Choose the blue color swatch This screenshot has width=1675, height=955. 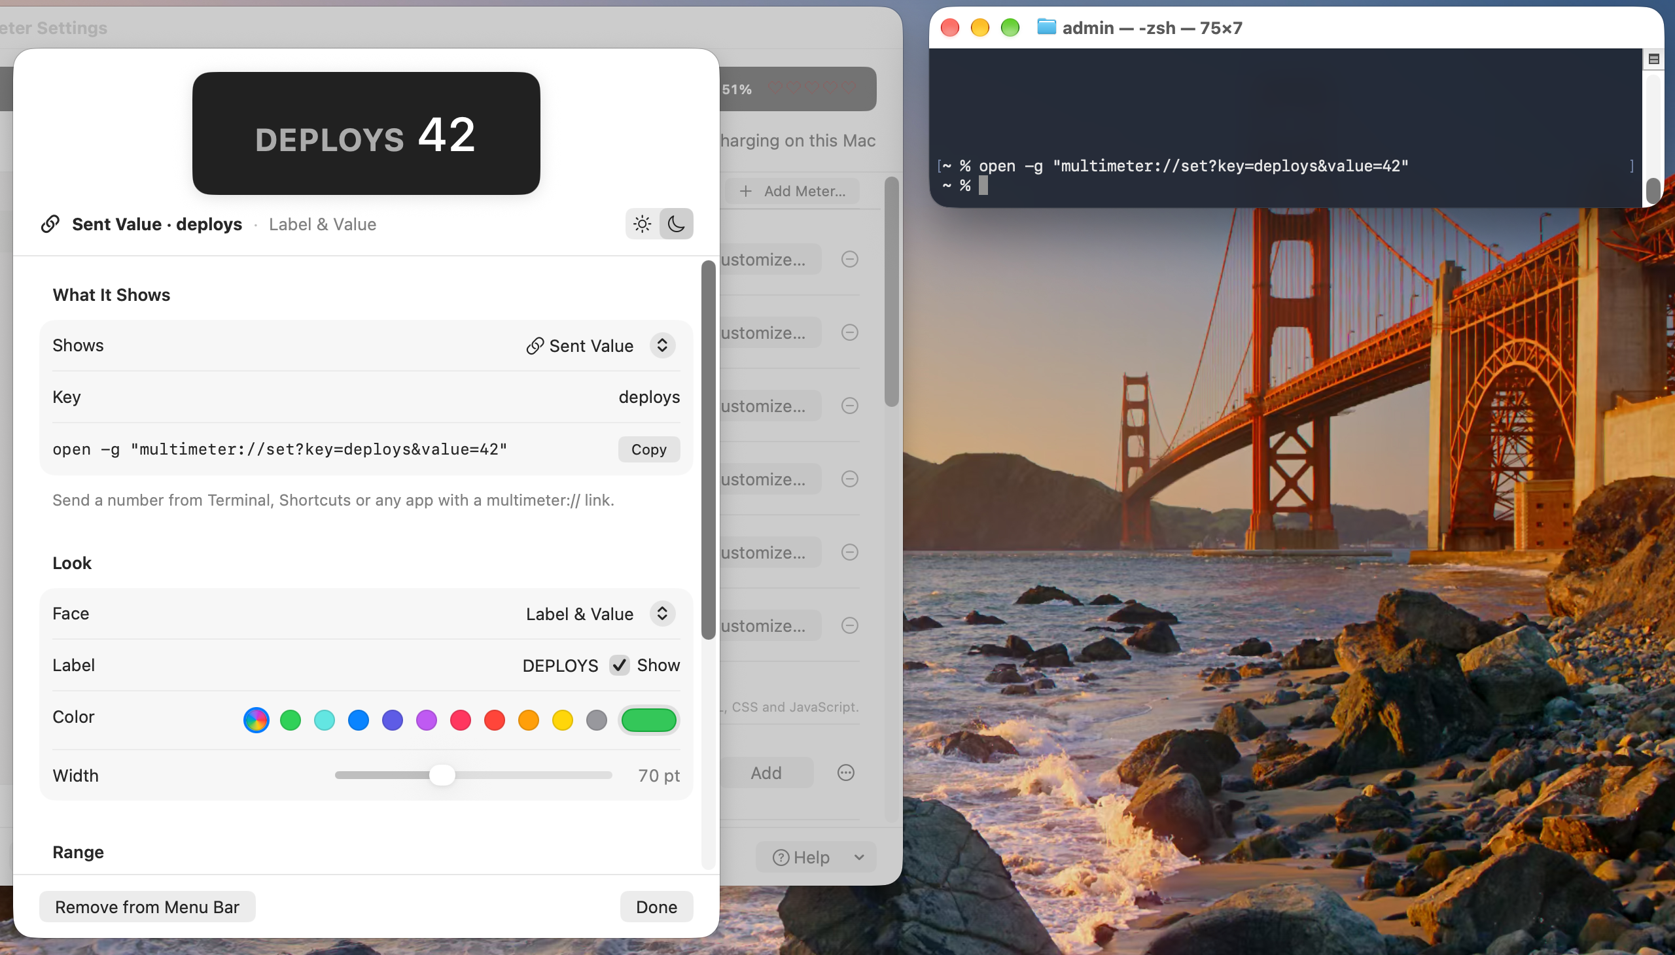click(359, 720)
